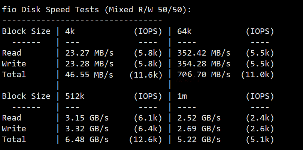Click the 64k block size column header
The height and width of the screenshot is (150, 303).
(x=185, y=31)
